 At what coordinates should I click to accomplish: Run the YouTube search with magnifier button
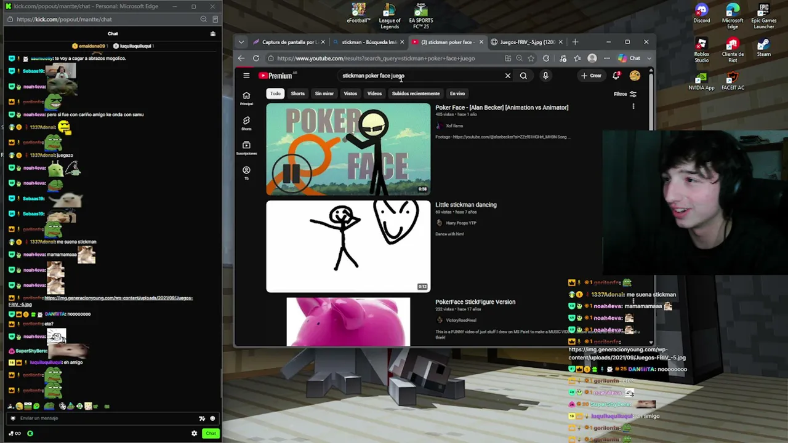(523, 76)
